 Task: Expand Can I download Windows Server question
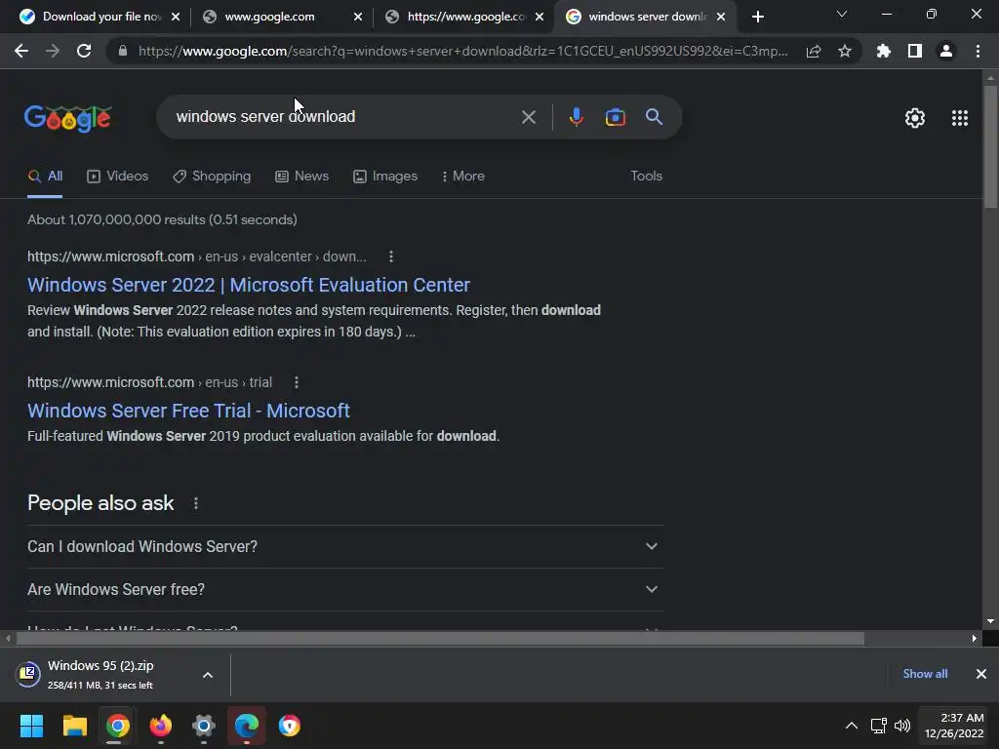pyautogui.click(x=344, y=546)
